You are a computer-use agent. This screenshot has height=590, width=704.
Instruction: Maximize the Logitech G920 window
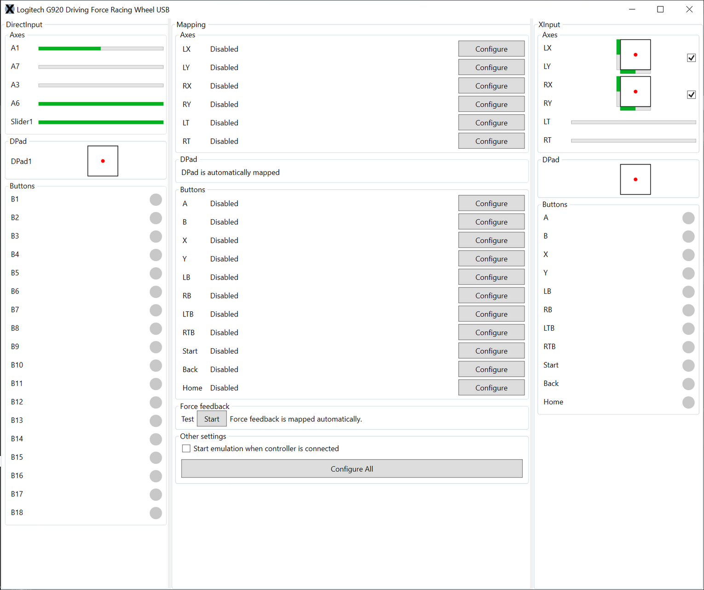660,9
